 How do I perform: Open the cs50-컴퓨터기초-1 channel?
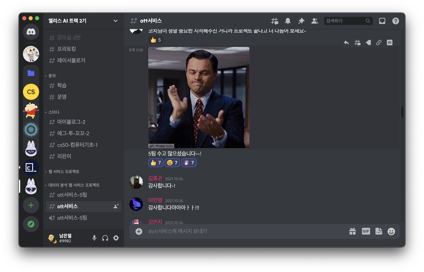(83, 145)
